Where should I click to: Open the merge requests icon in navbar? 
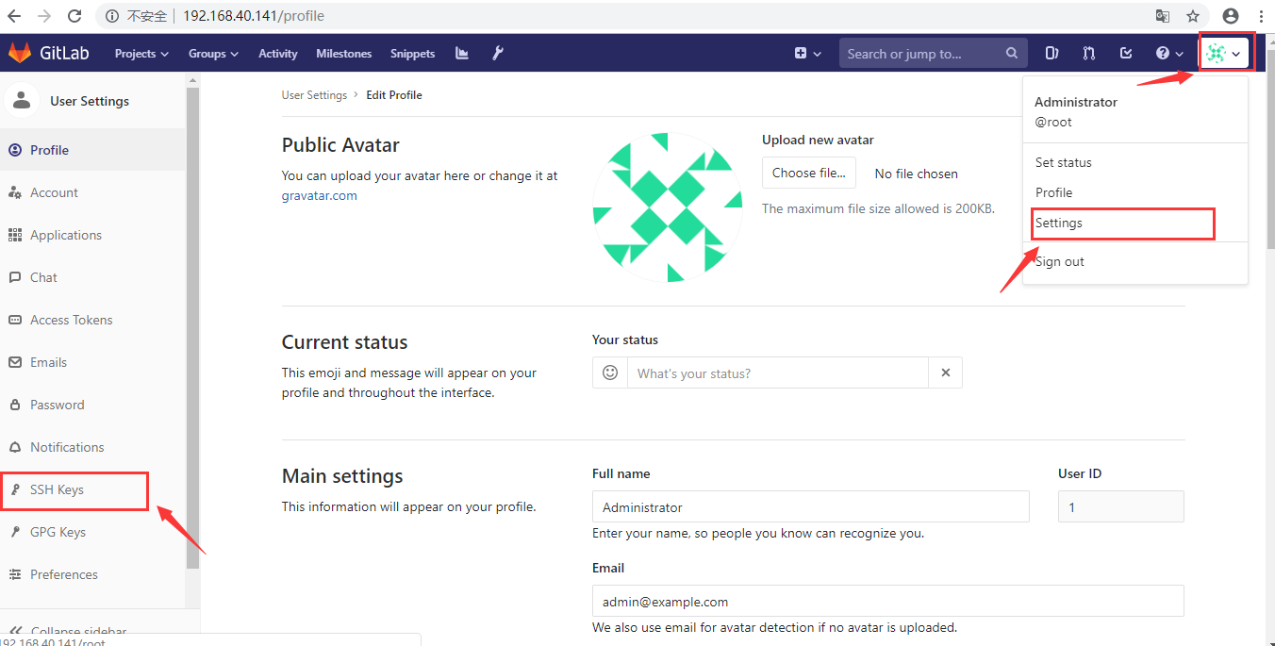point(1089,54)
